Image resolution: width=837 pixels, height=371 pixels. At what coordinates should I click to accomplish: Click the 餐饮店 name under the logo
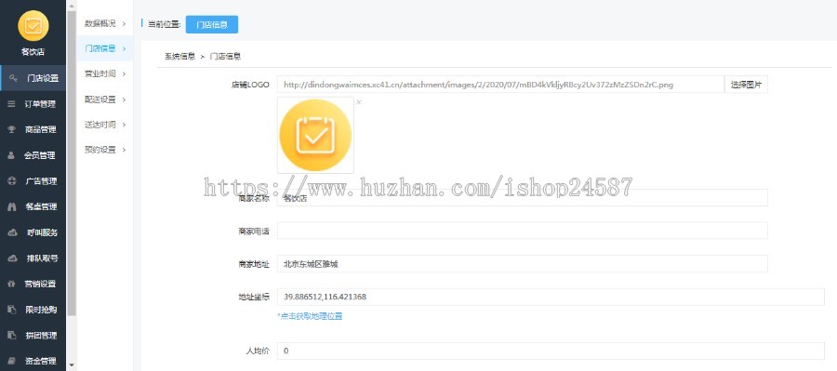click(33, 52)
